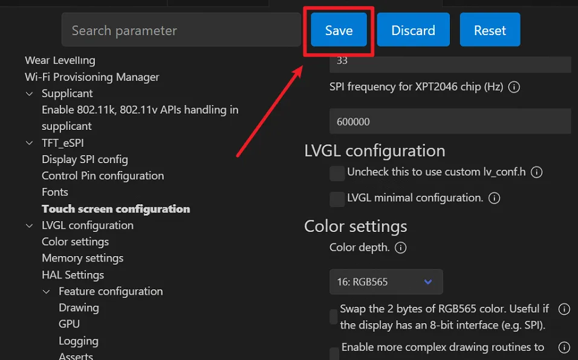Show info for Swap RGB565 bytes option

tap(563, 309)
